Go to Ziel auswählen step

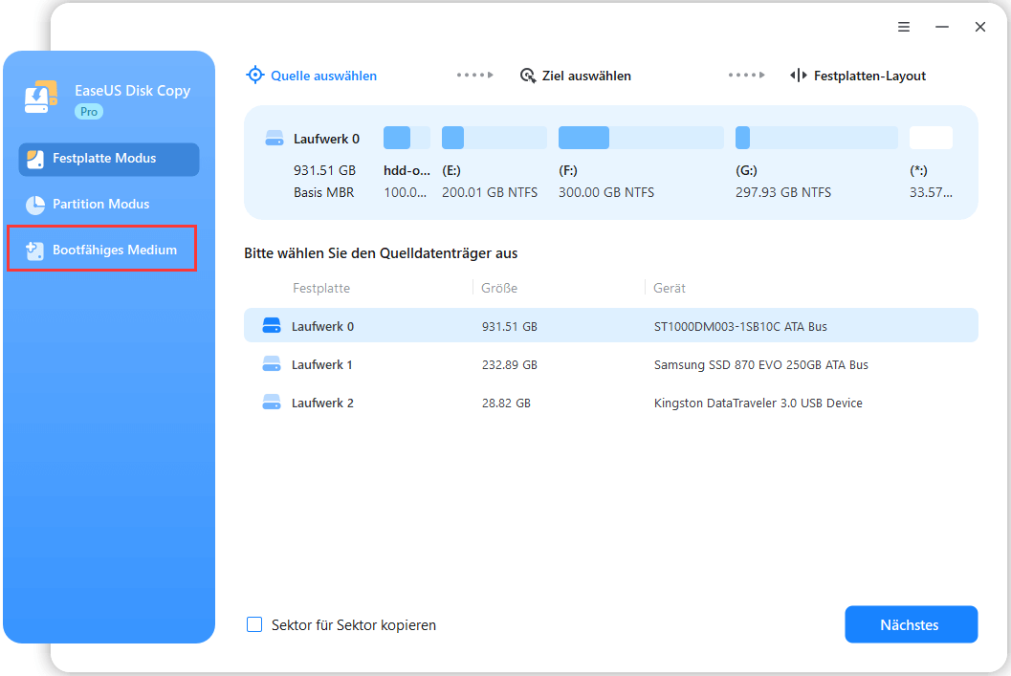[x=576, y=76]
